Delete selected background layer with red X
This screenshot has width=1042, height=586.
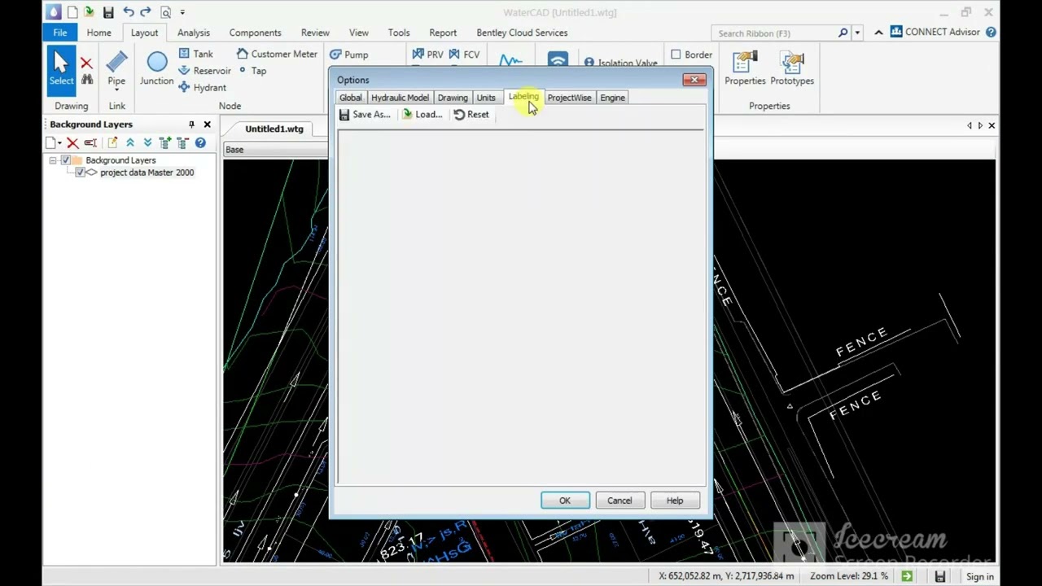(x=72, y=142)
